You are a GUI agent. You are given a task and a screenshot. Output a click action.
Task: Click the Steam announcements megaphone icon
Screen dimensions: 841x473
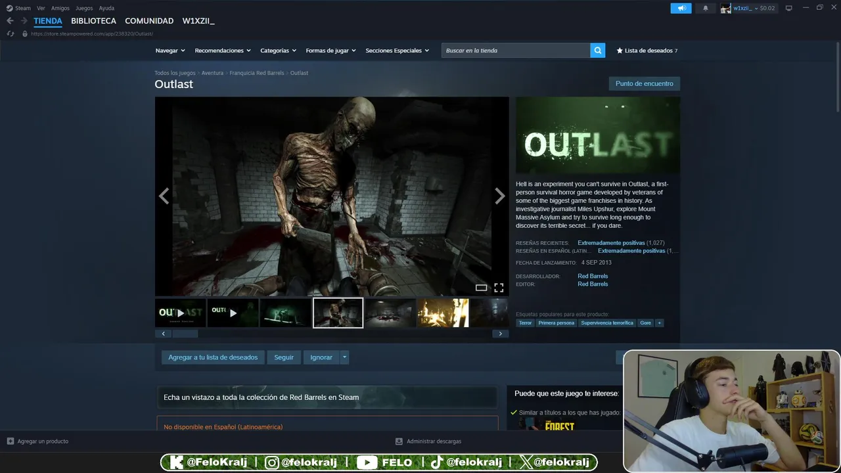(x=681, y=8)
